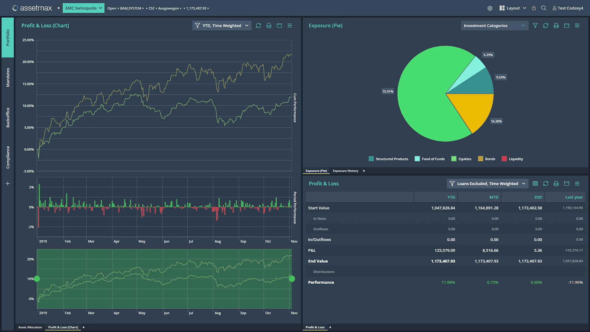Open application settings gear
The image size is (590, 332).
[490, 8]
